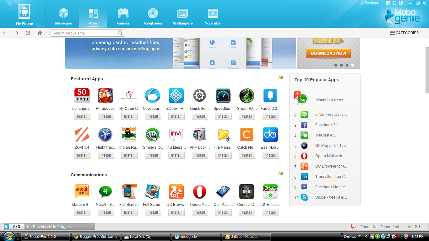
Task: Open the Catch Notes app icon
Action: point(247,135)
